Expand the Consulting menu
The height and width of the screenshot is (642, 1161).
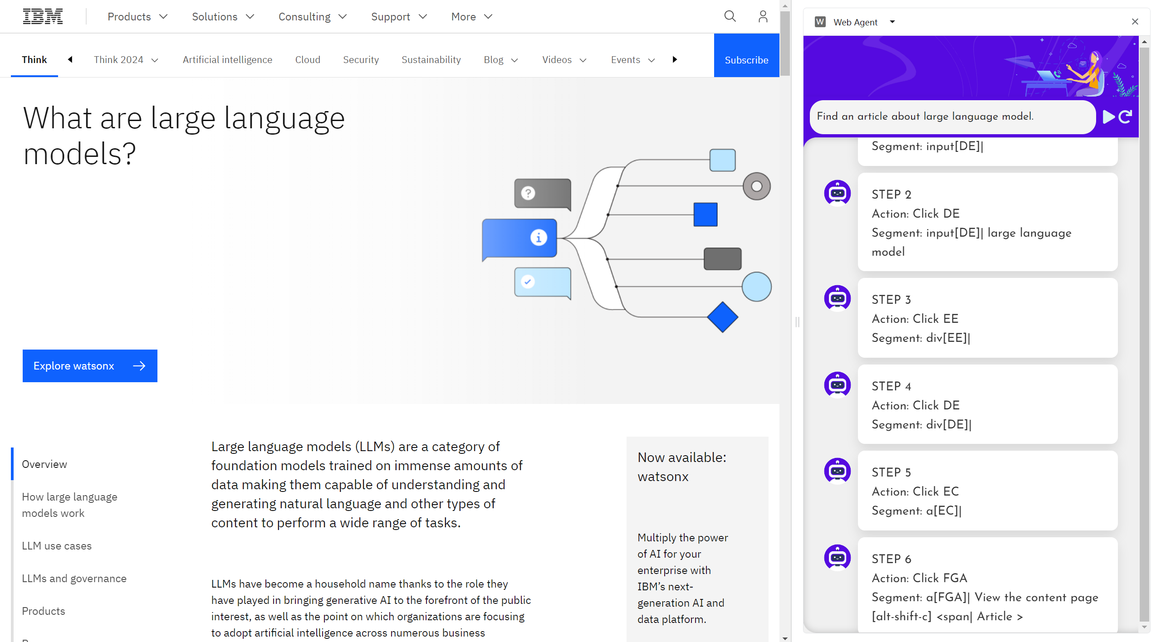(313, 17)
